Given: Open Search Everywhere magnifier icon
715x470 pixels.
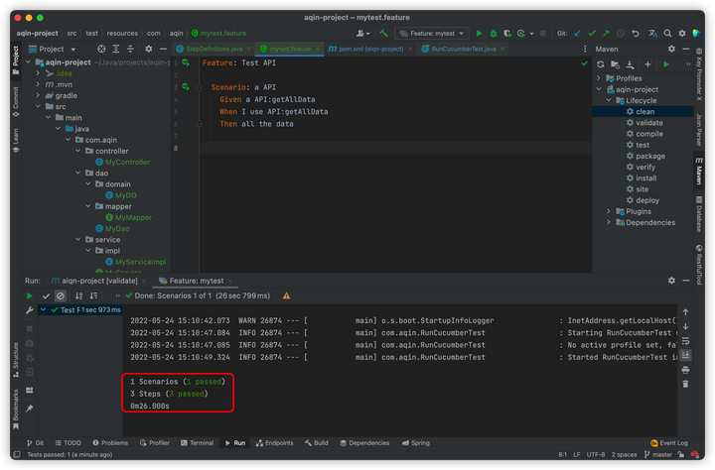Looking at the screenshot, I should click(668, 33).
